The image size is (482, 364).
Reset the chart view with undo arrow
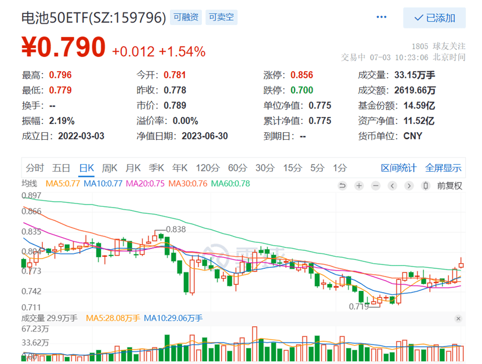coord(342,186)
